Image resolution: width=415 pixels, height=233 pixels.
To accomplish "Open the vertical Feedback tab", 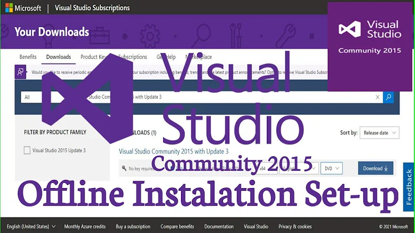I will click(409, 187).
